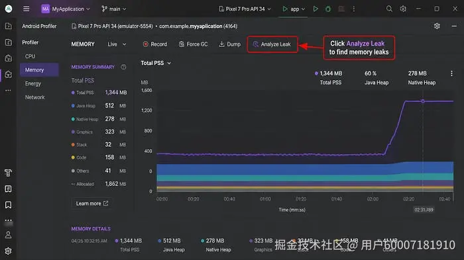Screen dimensions: 464x260
Task: Open the Logcat sidebar icon
Action: coord(8,189)
